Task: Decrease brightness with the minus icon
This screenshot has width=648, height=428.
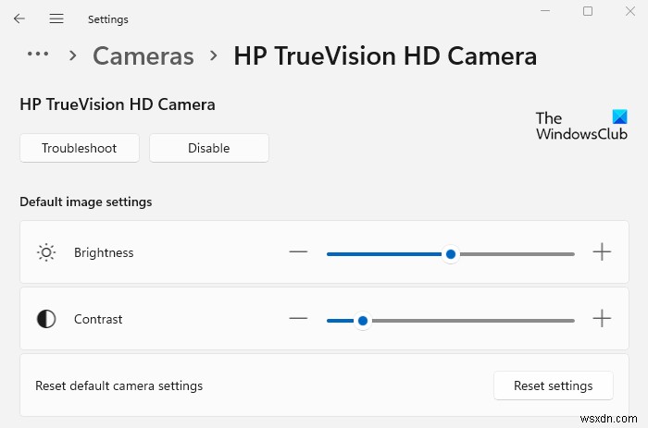Action: point(298,252)
